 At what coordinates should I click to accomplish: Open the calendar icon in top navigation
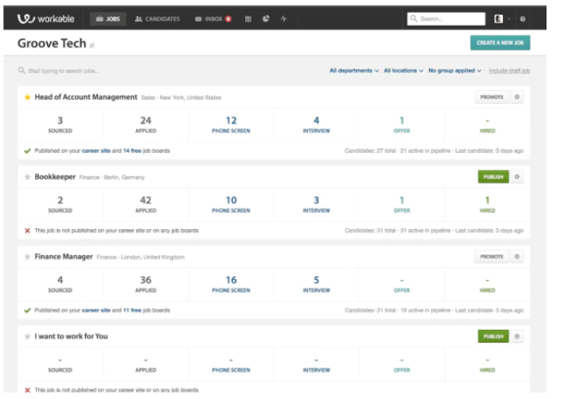[248, 19]
